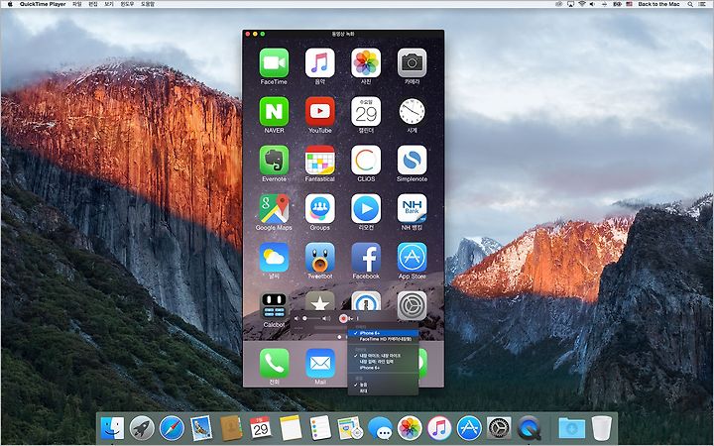Screen dimensions: 714x446
Task: Open the Google Maps app icon
Action: [x=274, y=208]
